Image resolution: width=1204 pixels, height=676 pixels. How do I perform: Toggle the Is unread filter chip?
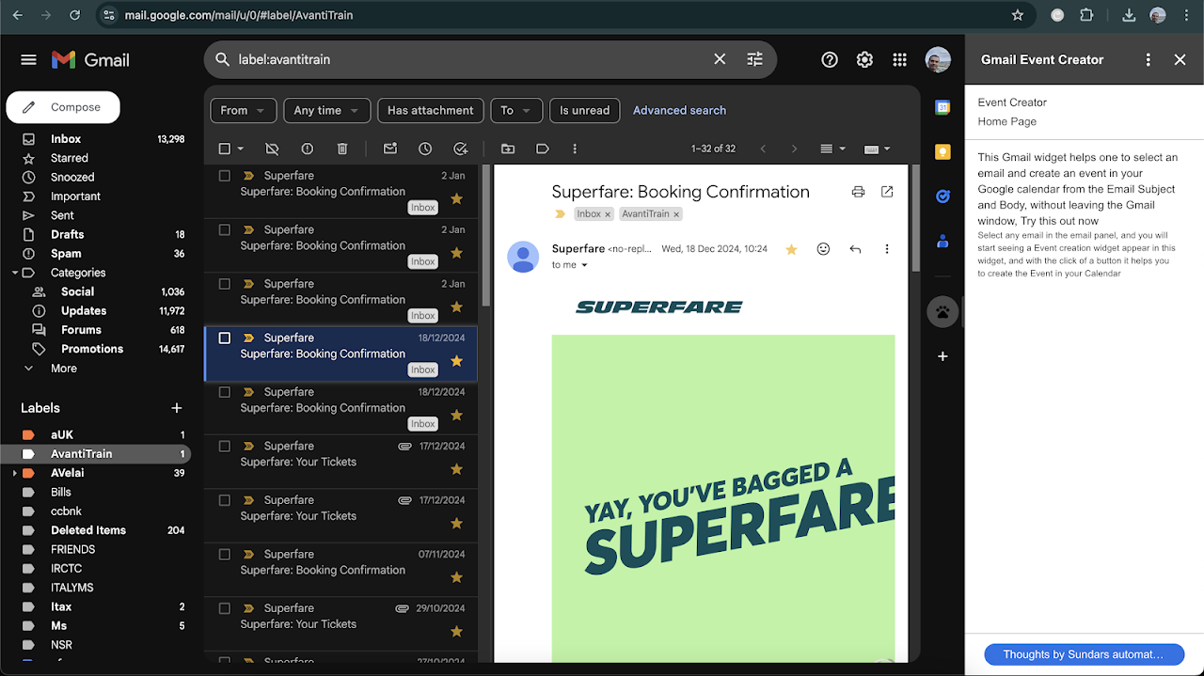584,110
